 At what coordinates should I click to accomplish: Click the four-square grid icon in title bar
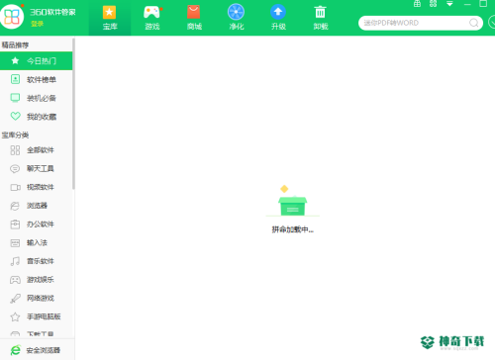434,4
